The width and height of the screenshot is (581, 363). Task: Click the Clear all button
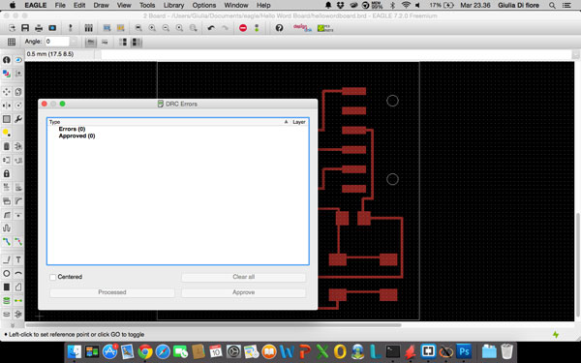coord(243,277)
